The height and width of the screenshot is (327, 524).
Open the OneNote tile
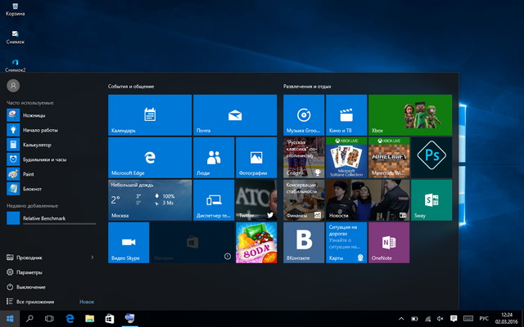coord(389,243)
